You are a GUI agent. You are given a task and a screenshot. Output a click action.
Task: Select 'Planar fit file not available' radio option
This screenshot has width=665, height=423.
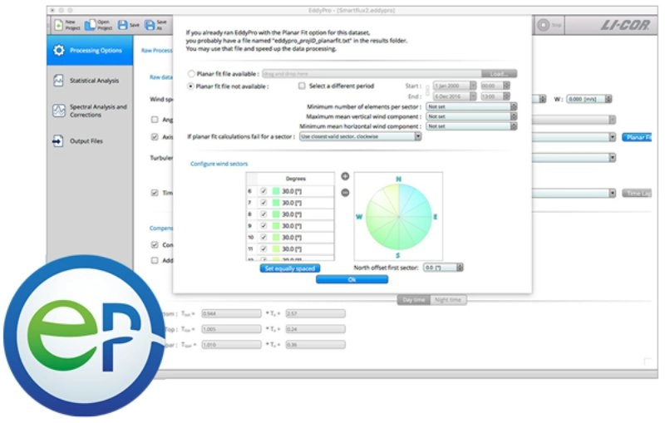(191, 86)
